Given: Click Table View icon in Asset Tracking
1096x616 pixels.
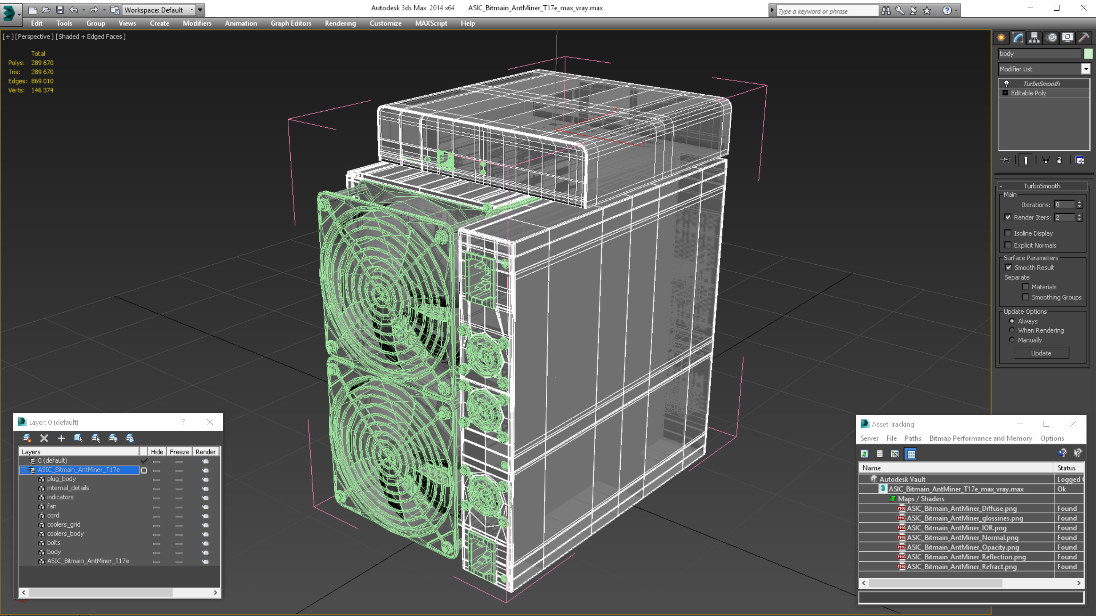Looking at the screenshot, I should (911, 454).
